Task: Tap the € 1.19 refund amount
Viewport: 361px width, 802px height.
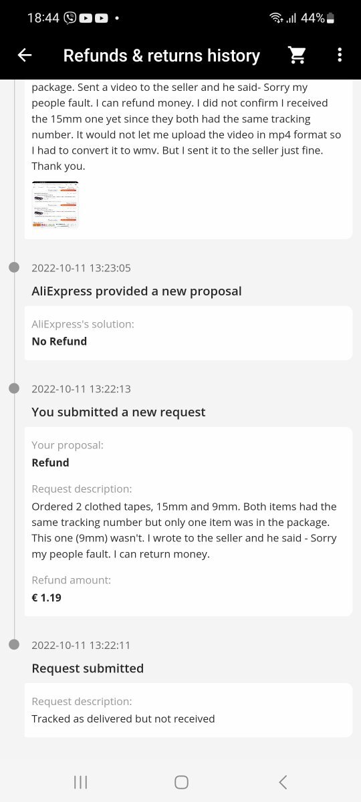Action: 47,597
